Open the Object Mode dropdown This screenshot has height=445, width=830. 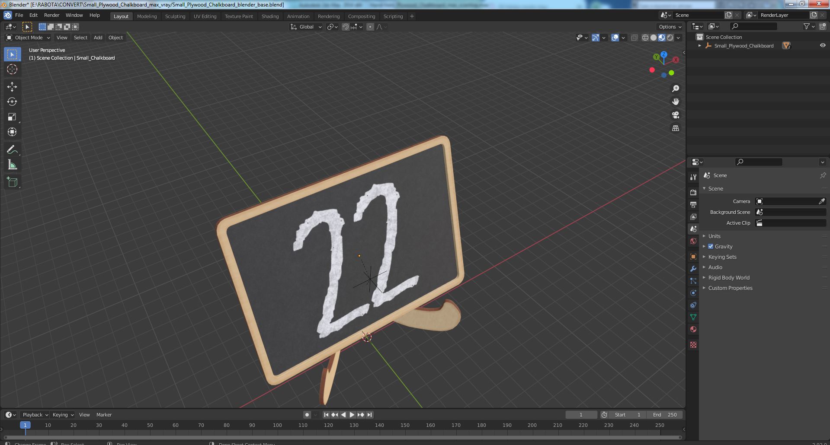(28, 38)
